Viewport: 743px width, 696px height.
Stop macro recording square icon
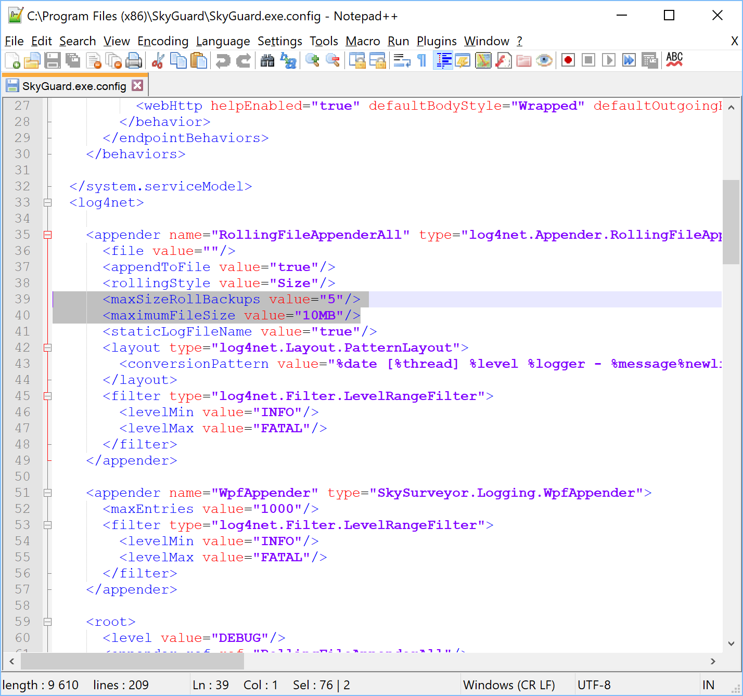point(588,61)
